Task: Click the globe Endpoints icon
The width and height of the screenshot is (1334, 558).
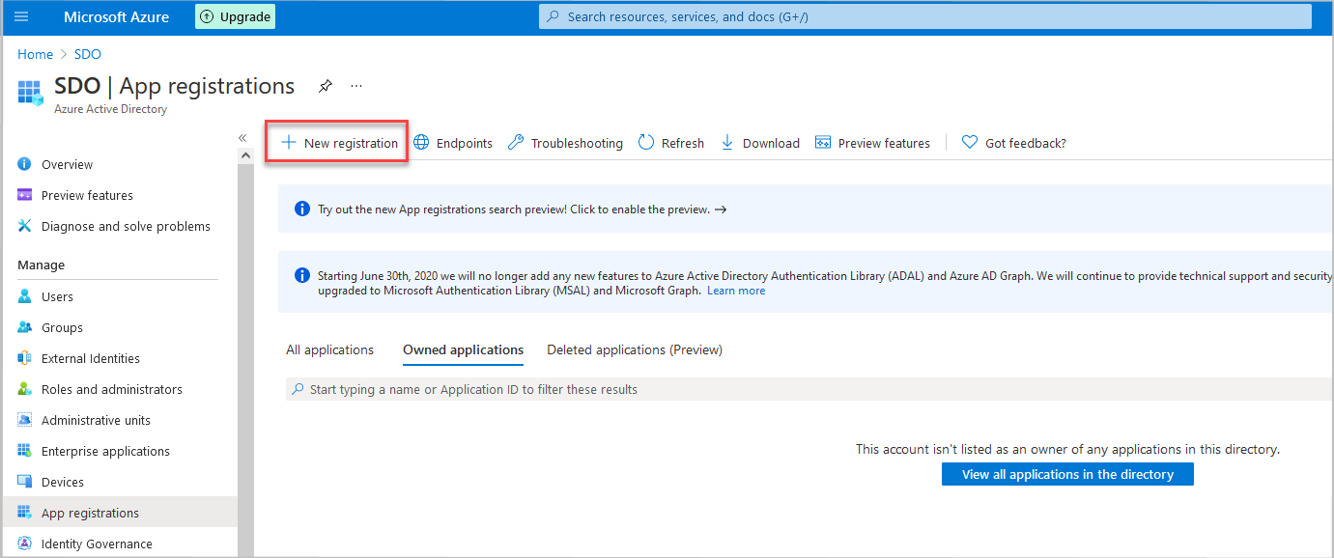Action: tap(421, 143)
